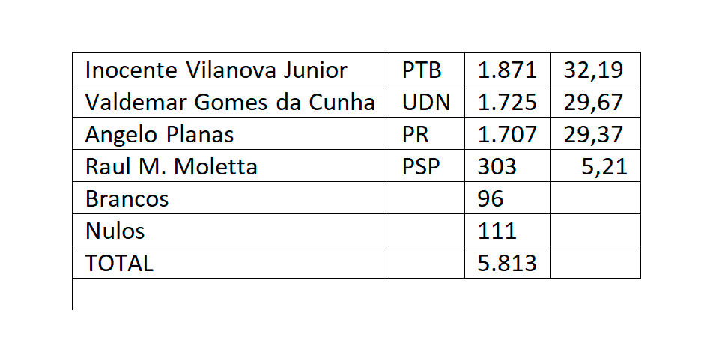Select the 5,21 percentage cell
Image resolution: width=719 pixels, height=337 pixels.
pyautogui.click(x=595, y=166)
